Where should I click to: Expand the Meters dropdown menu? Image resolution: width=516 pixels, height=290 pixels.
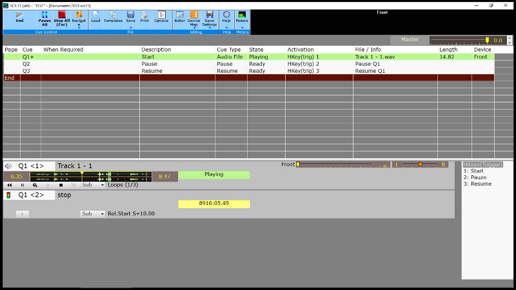pyautogui.click(x=242, y=27)
